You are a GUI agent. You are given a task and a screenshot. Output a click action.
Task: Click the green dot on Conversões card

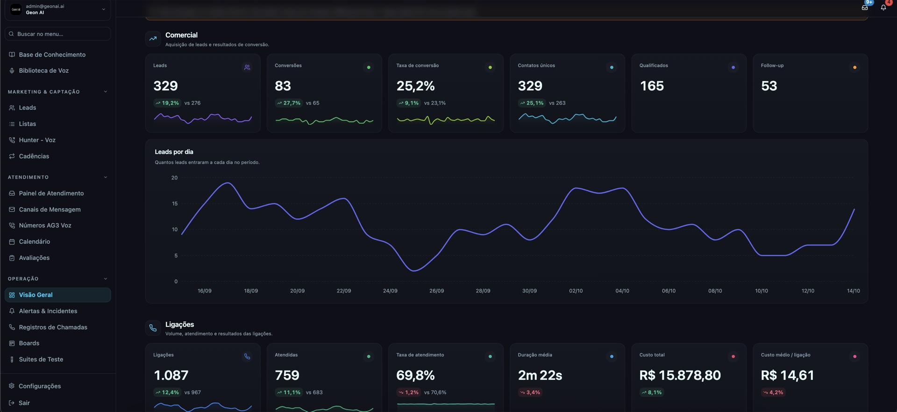click(x=369, y=67)
